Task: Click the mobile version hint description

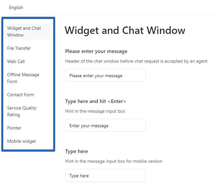Action: pos(114,161)
